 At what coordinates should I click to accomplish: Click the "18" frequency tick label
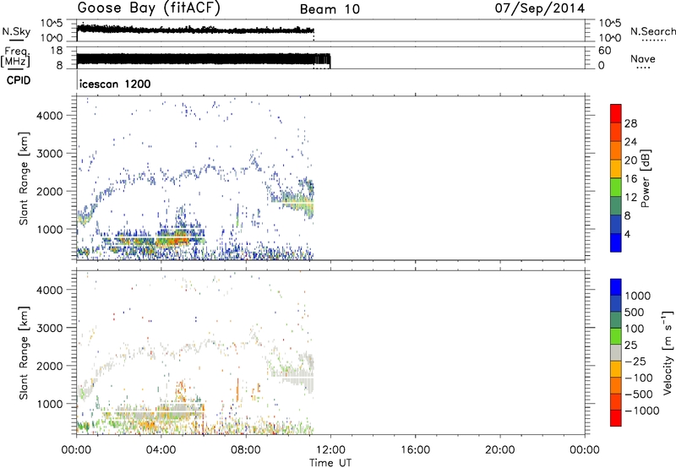click(57, 51)
